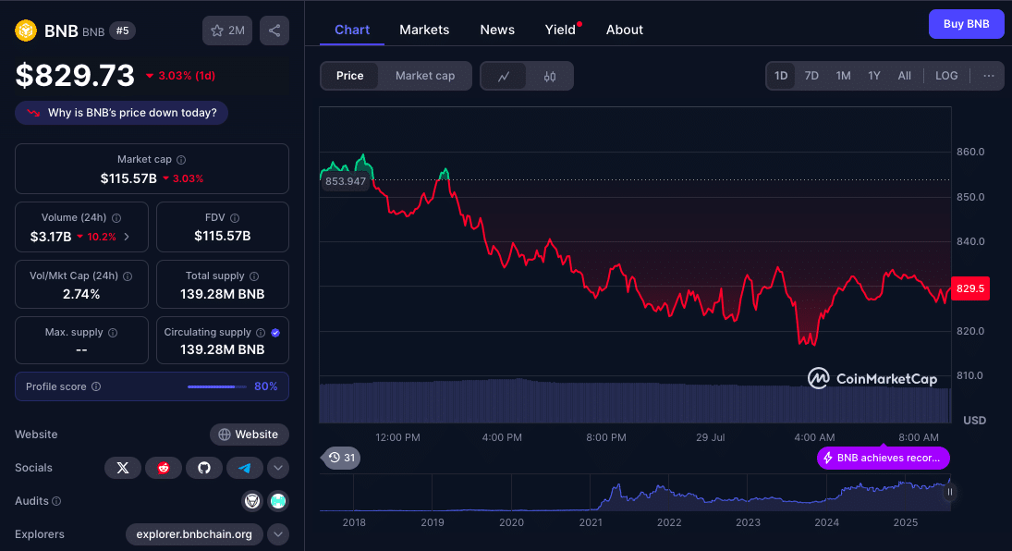Open the Website link button
Image resolution: width=1012 pixels, height=551 pixels.
pyautogui.click(x=250, y=435)
